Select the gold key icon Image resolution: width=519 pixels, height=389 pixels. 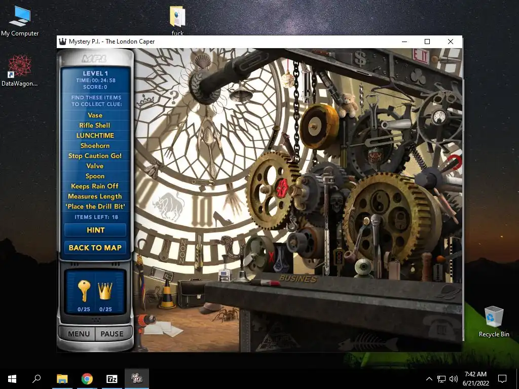pos(84,290)
